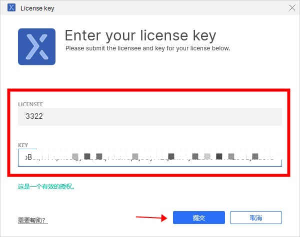Image resolution: width=300 pixels, height=237 pixels.
Task: Click the Enter your license key heading
Action: pos(140,36)
